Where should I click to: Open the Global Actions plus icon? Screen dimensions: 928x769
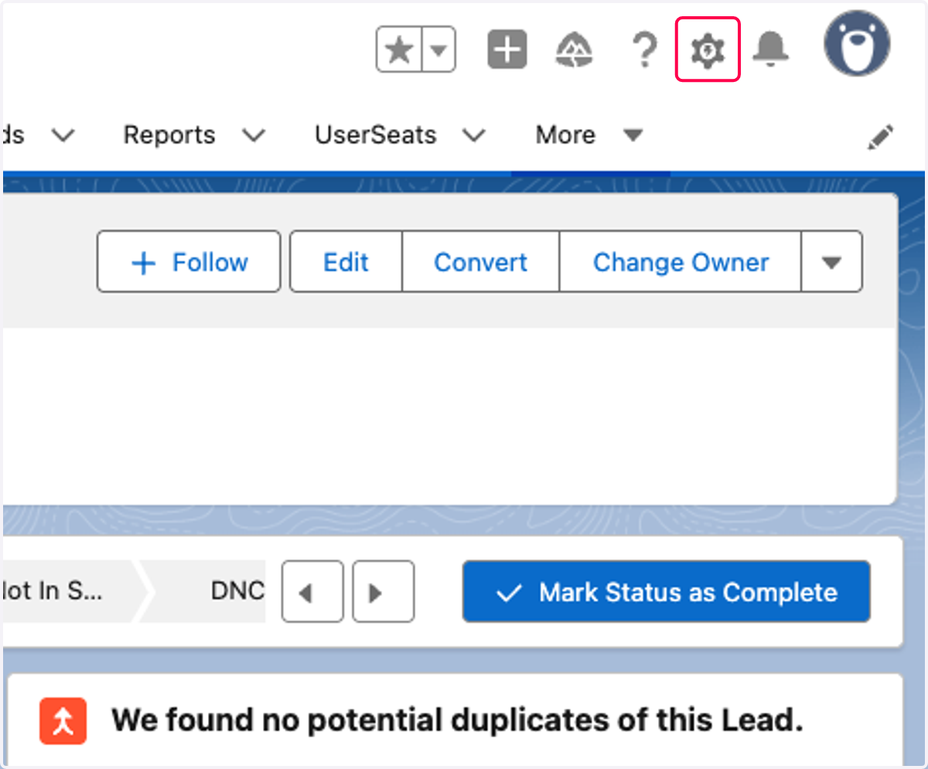(x=507, y=51)
